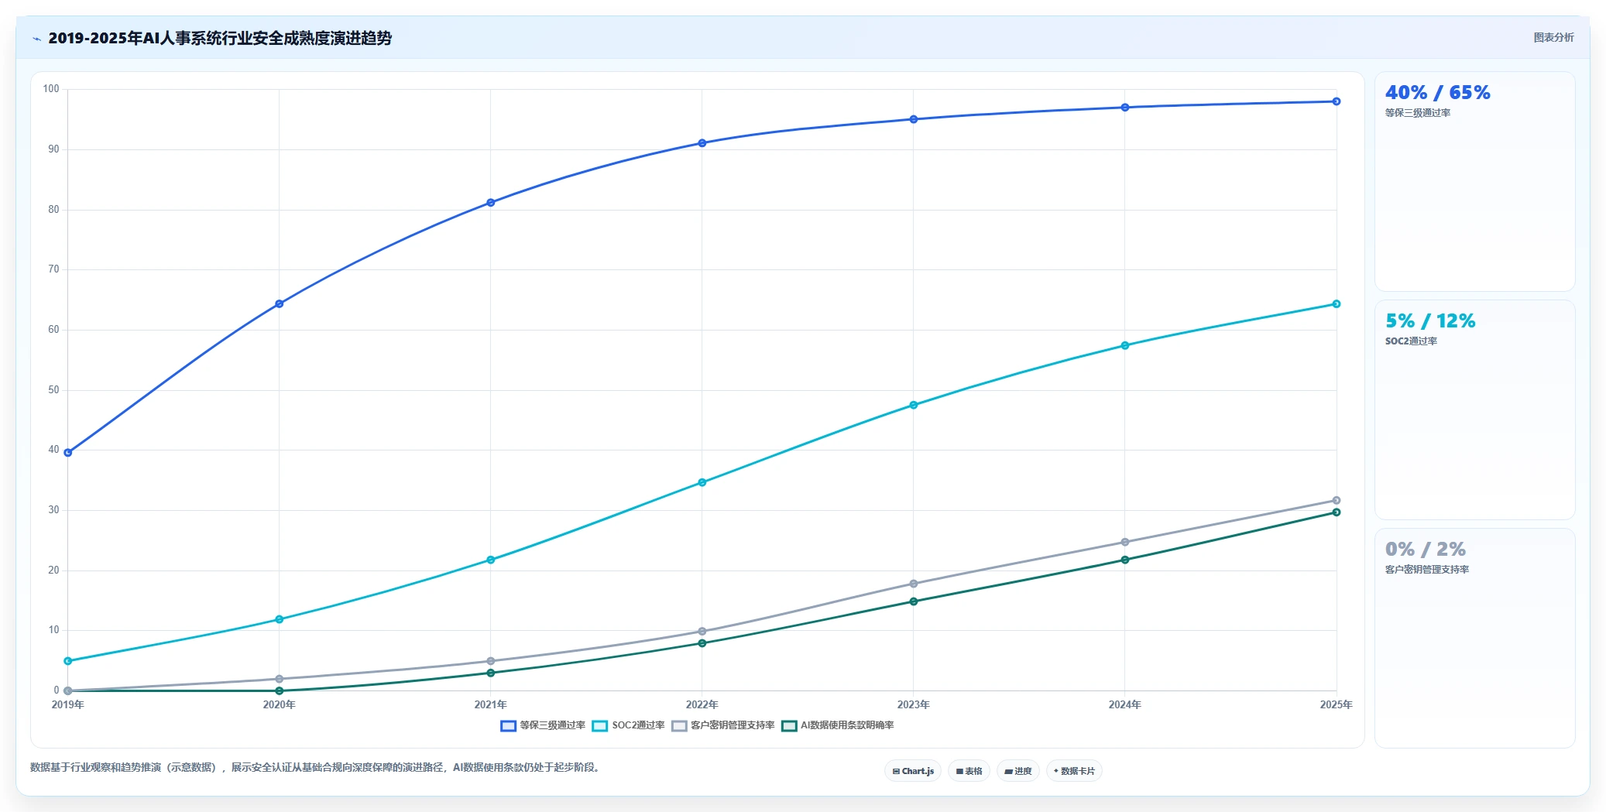Image resolution: width=1606 pixels, height=812 pixels.
Task: Click the 客户密钥管理支持率 caption in the stat card
Action: (1427, 570)
